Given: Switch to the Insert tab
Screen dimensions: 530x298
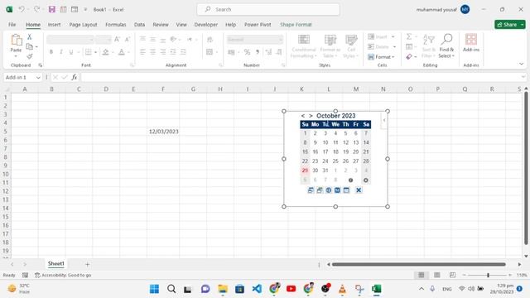Looking at the screenshot, I should click(x=54, y=25).
